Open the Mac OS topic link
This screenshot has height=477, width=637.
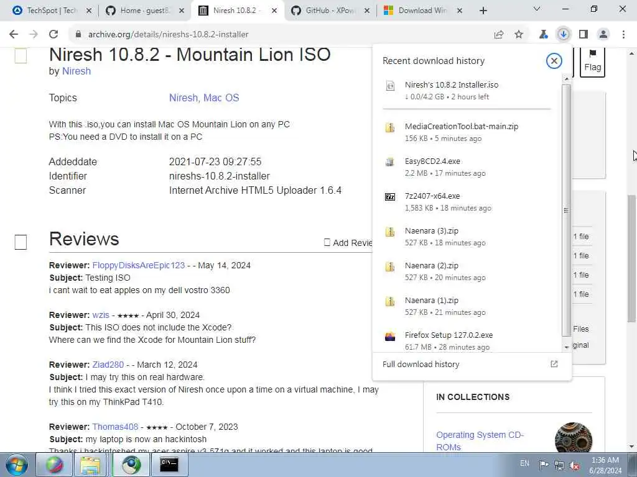[x=221, y=98]
